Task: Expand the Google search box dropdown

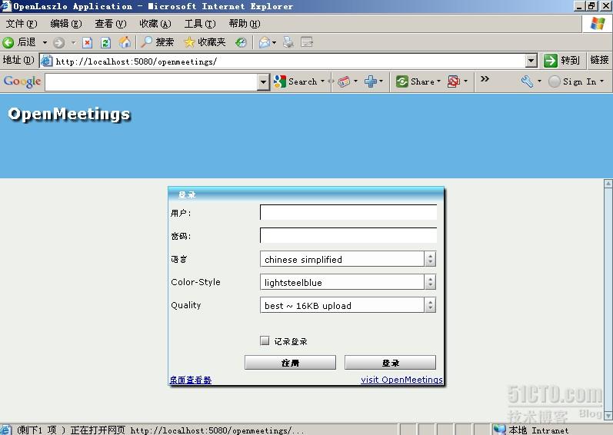Action: click(x=264, y=82)
